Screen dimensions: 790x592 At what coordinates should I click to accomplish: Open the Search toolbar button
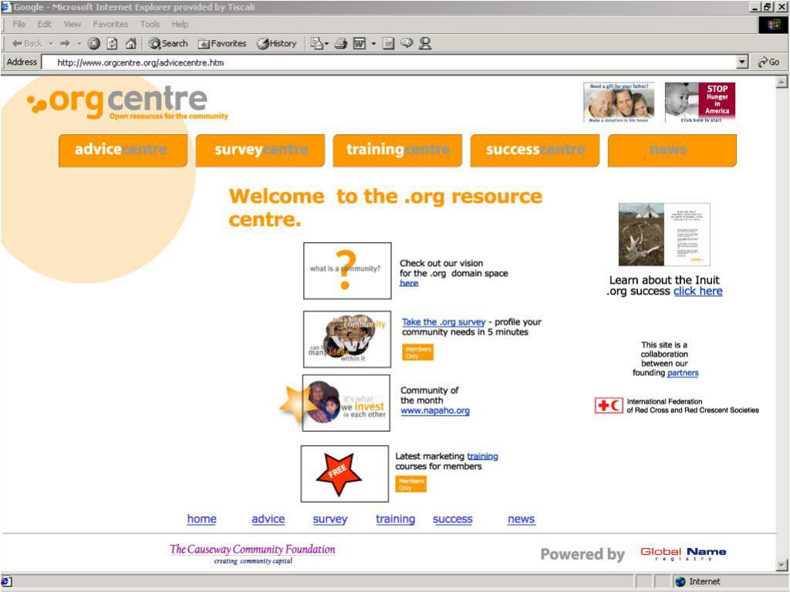[x=167, y=43]
